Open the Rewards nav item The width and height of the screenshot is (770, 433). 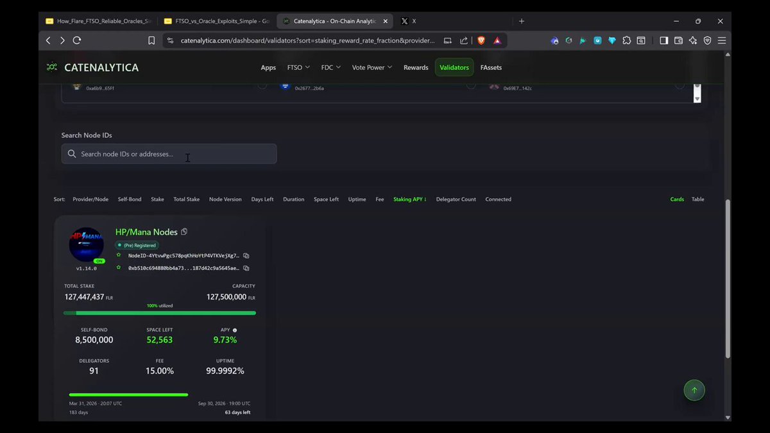pos(416,67)
